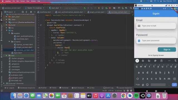Click the Android back triangle navigation button
Viewport: 178px width, 100px height.
coord(165,91)
